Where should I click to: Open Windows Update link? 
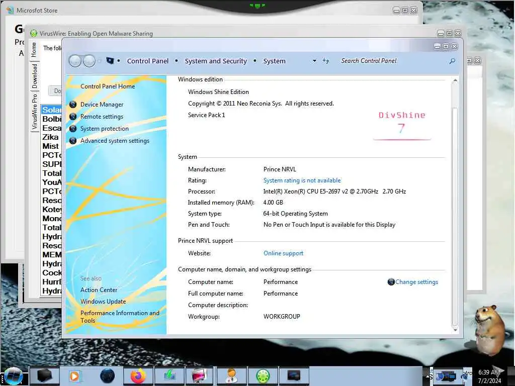(103, 302)
